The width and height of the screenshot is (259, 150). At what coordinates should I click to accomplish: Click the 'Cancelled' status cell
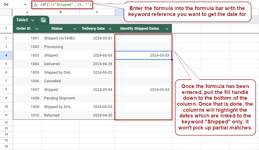click(61, 81)
